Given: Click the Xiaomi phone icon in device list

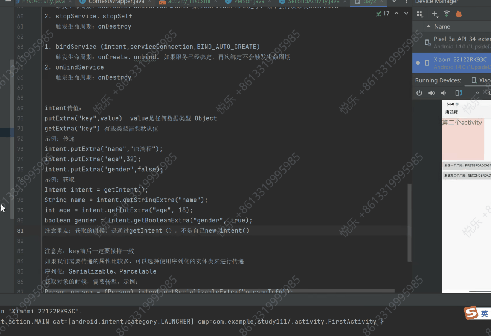Looking at the screenshot, I should click(x=427, y=63).
